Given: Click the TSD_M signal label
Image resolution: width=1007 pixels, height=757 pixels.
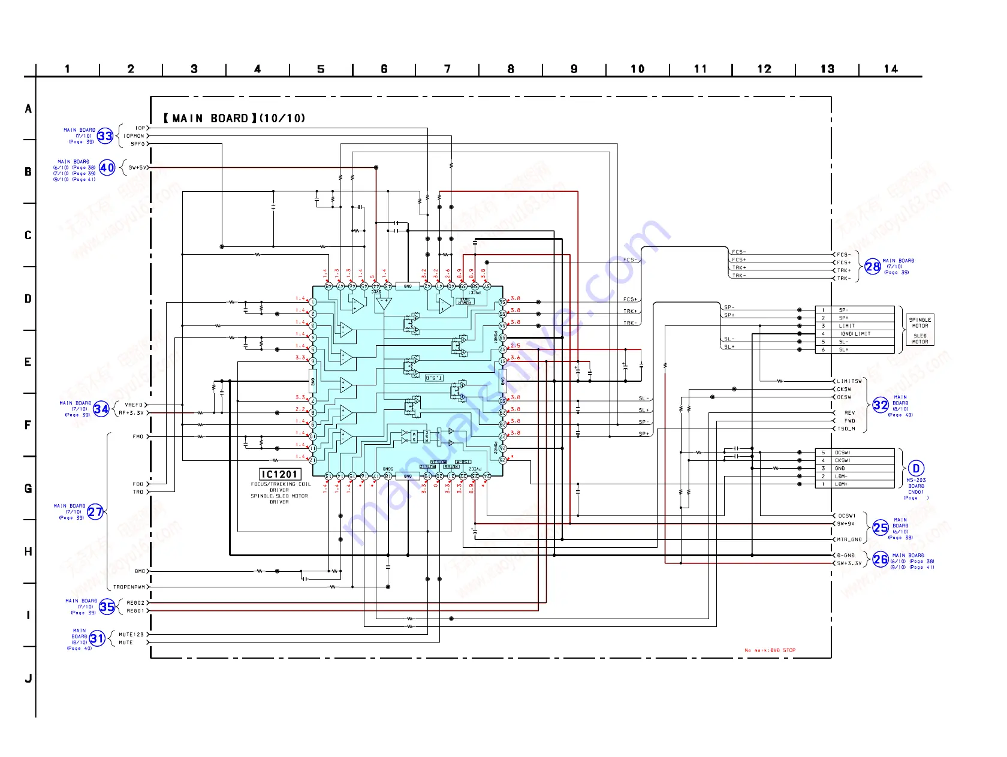Looking at the screenshot, I should coord(846,429).
